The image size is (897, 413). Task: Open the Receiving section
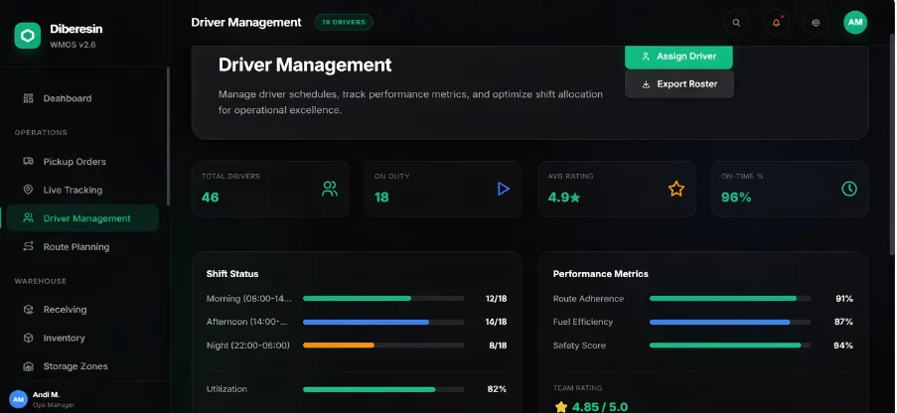click(x=83, y=310)
